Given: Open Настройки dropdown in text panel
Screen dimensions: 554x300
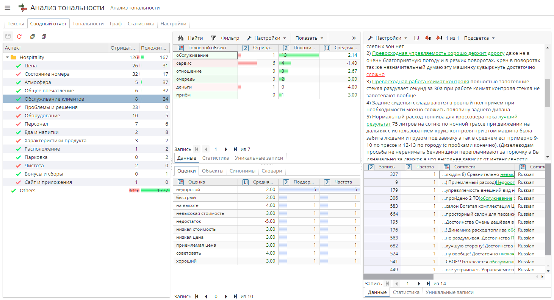Looking at the screenshot, I should (388, 38).
